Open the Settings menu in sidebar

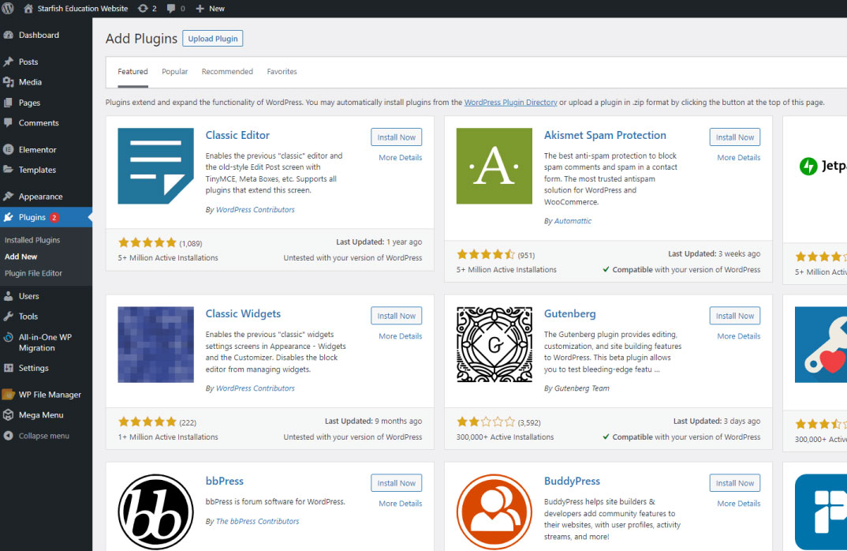(x=33, y=368)
